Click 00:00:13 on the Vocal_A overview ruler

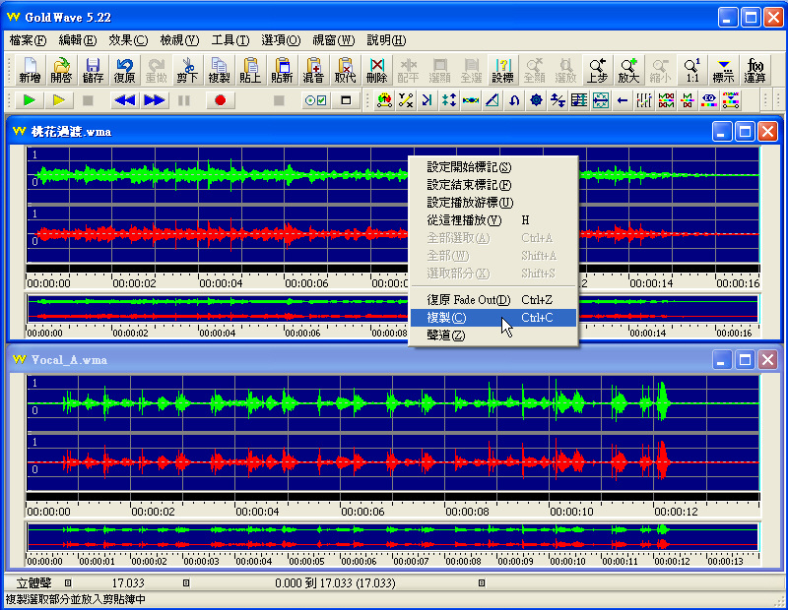(x=725, y=561)
